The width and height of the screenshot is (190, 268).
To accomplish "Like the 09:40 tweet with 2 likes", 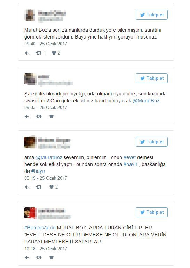I will pyautogui.click(x=54, y=53).
